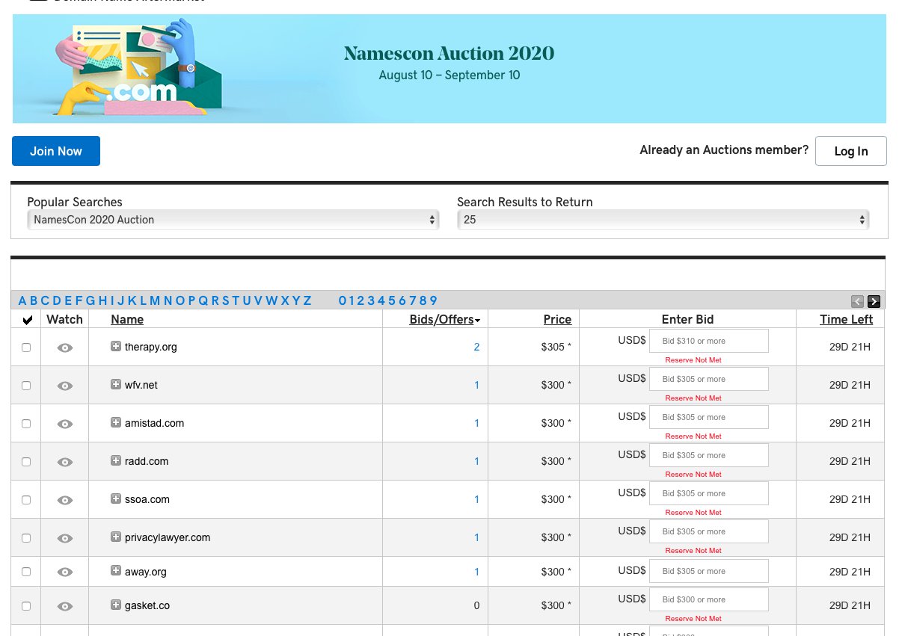This screenshot has width=905, height=636.
Task: Click bid field for ssoa.com
Action: click(x=709, y=493)
